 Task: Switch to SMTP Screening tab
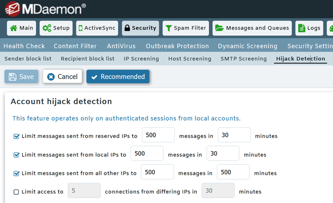pos(243,59)
